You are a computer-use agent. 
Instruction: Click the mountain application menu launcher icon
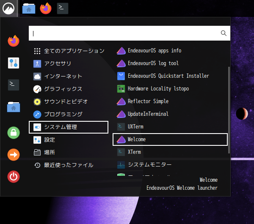pyautogui.click(x=8, y=8)
